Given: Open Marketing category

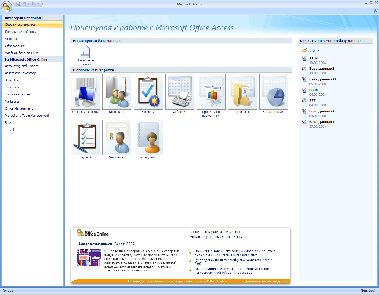Looking at the screenshot, I should click(33, 101).
